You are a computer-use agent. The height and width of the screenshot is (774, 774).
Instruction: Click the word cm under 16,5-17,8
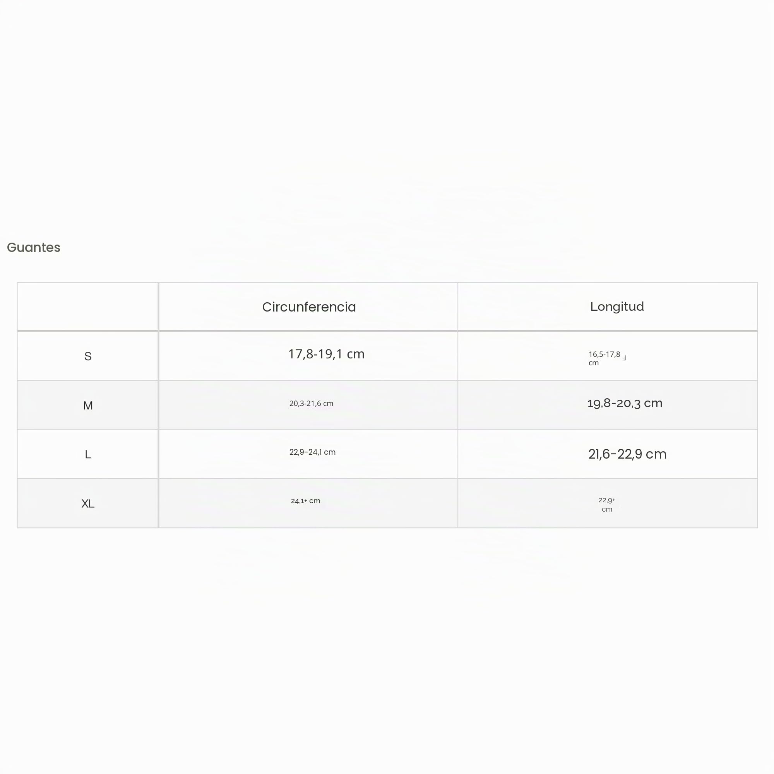coord(593,363)
